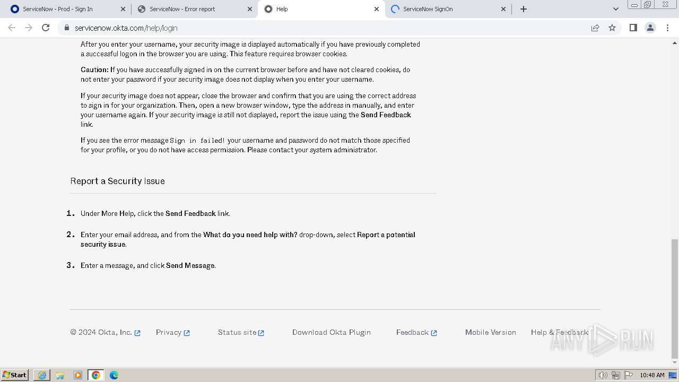The image size is (679, 382).
Task: Launch Microsoft Edge from the taskbar
Action: pos(114,375)
